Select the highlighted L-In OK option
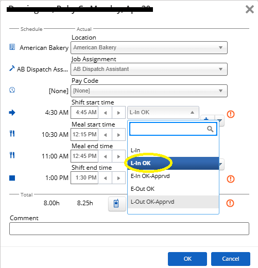The image size is (258, 268). coord(173,163)
